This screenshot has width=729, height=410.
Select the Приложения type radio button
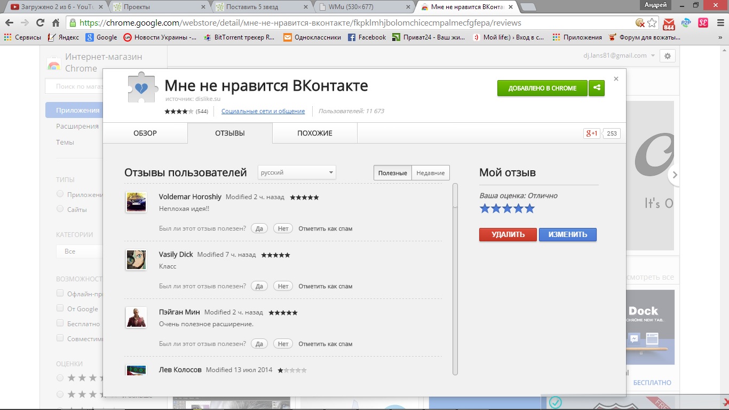coord(60,194)
